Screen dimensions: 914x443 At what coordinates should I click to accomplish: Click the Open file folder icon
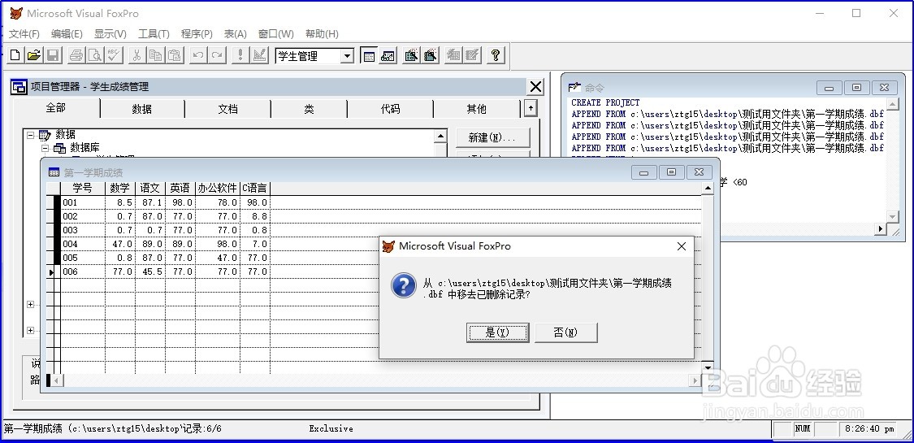tap(34, 56)
